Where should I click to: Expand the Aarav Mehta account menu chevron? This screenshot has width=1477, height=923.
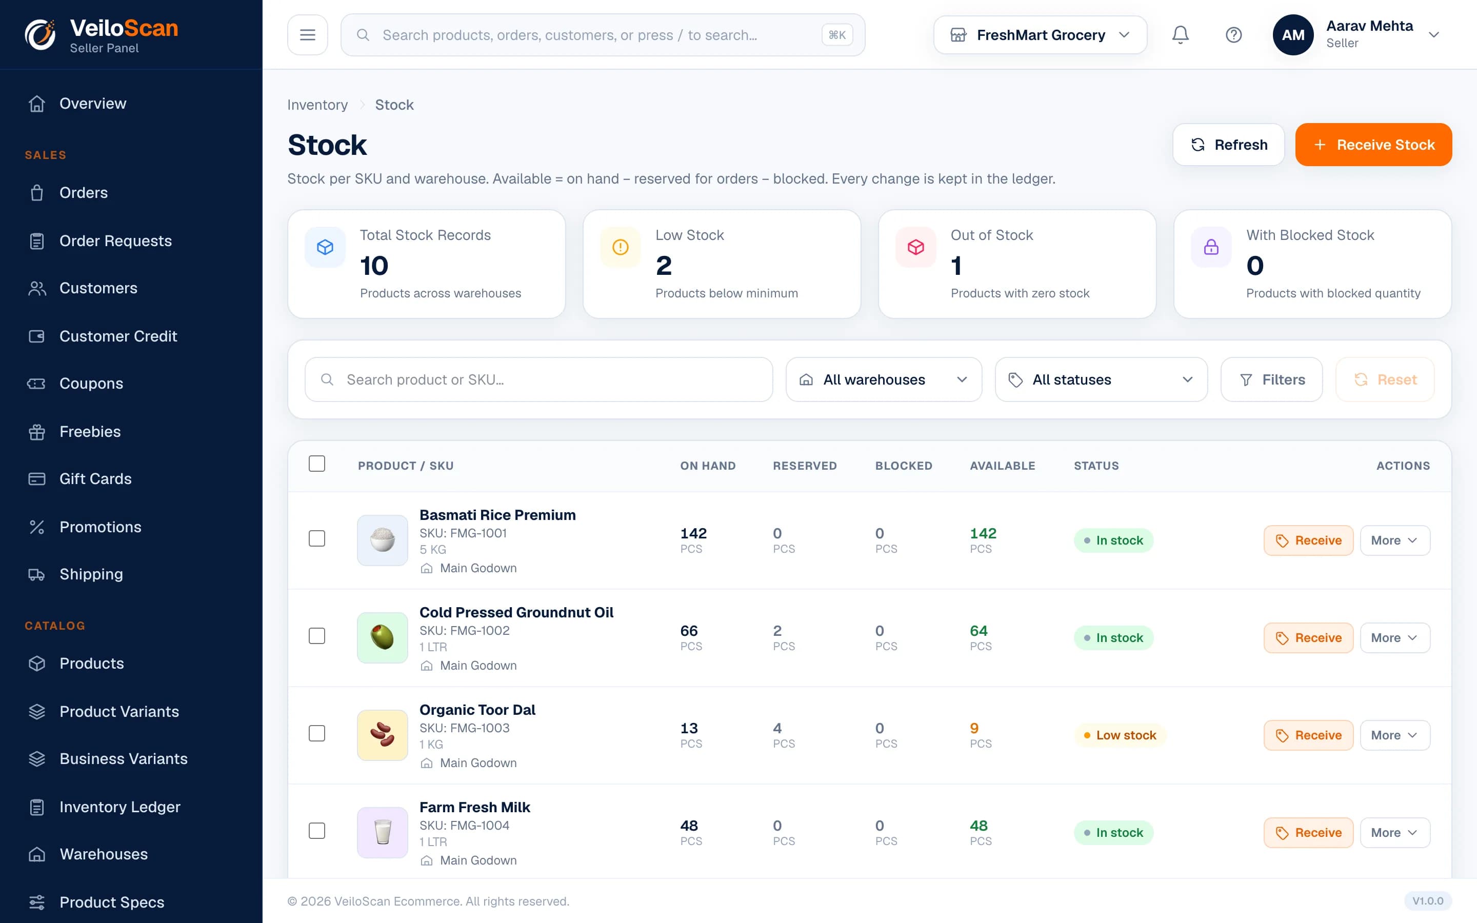click(1434, 35)
